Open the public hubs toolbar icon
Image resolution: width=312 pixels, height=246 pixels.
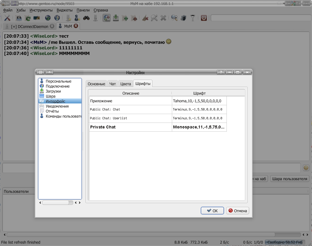[95, 18]
